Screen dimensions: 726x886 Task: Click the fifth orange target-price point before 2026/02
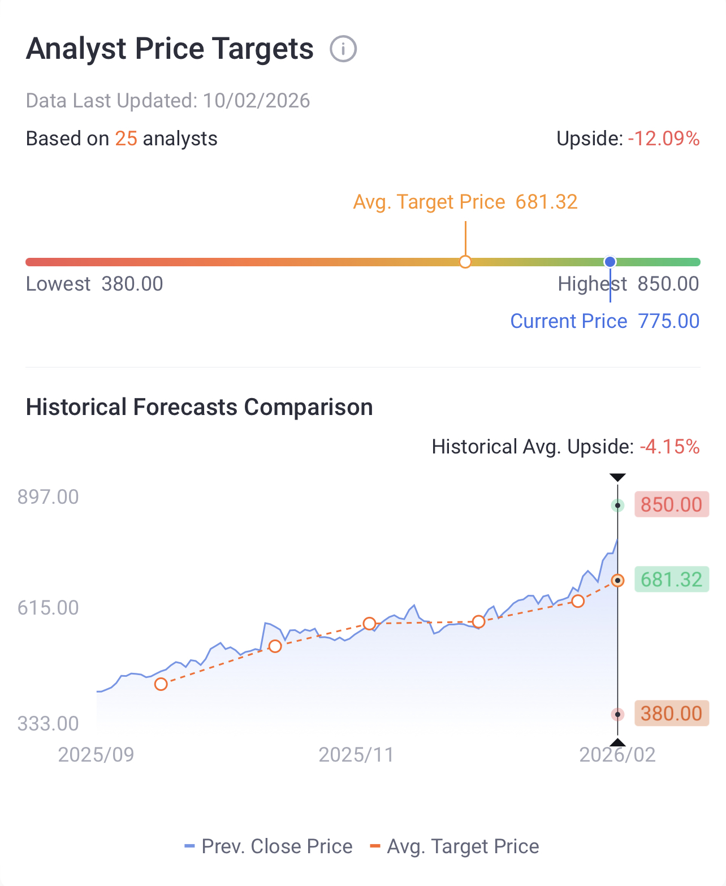(x=578, y=601)
